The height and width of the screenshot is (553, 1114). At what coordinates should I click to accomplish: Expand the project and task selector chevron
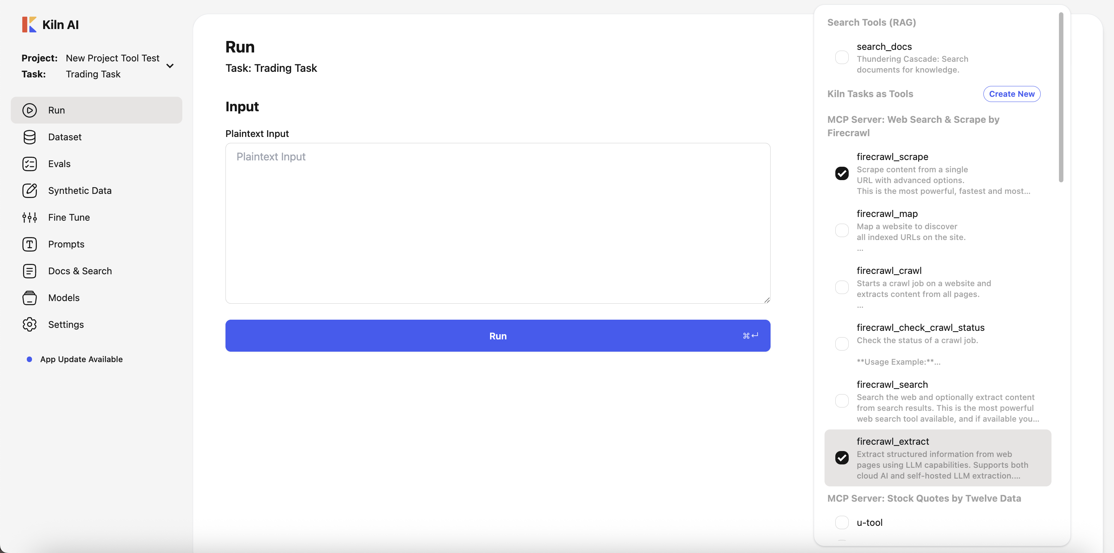[x=170, y=66]
